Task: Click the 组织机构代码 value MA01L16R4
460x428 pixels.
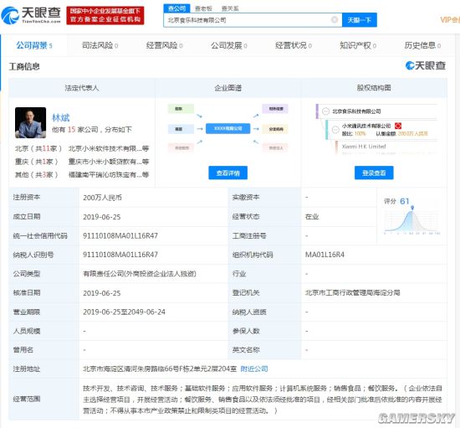Action: coord(325,255)
